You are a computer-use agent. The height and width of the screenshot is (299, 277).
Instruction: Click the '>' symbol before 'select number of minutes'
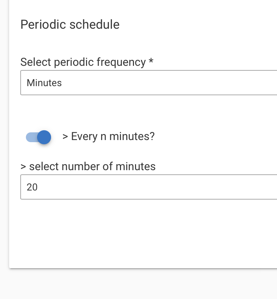pyautogui.click(x=23, y=167)
